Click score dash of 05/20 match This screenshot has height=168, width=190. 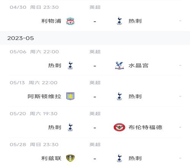click(95, 128)
